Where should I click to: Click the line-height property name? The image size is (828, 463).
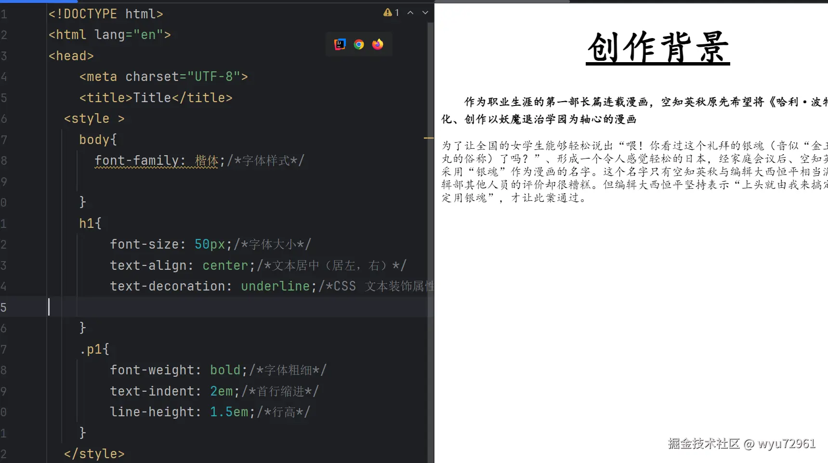point(152,412)
